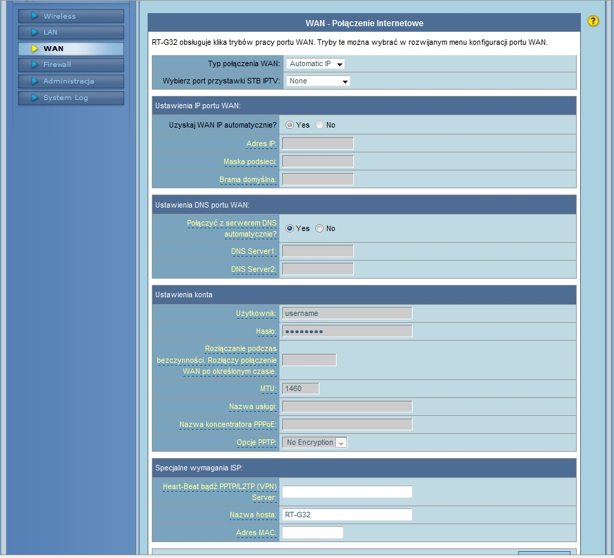The height and width of the screenshot is (558, 614).
Task: Click the Użytkownik username field
Action: tap(347, 313)
